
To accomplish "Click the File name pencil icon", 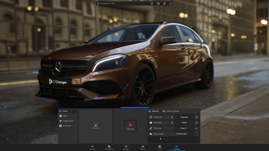I will pyautogui.click(x=151, y=128).
